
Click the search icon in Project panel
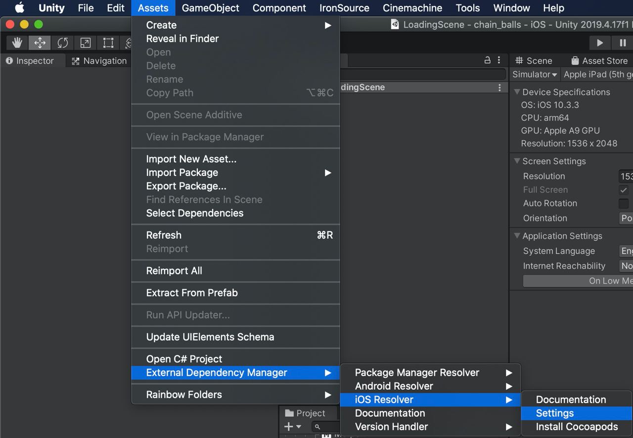[317, 427]
